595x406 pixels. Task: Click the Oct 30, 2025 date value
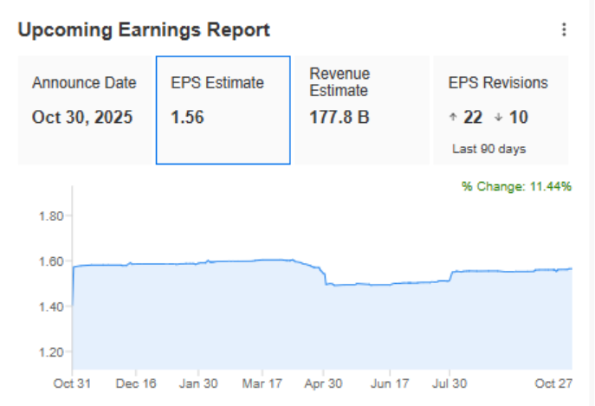coord(82,117)
